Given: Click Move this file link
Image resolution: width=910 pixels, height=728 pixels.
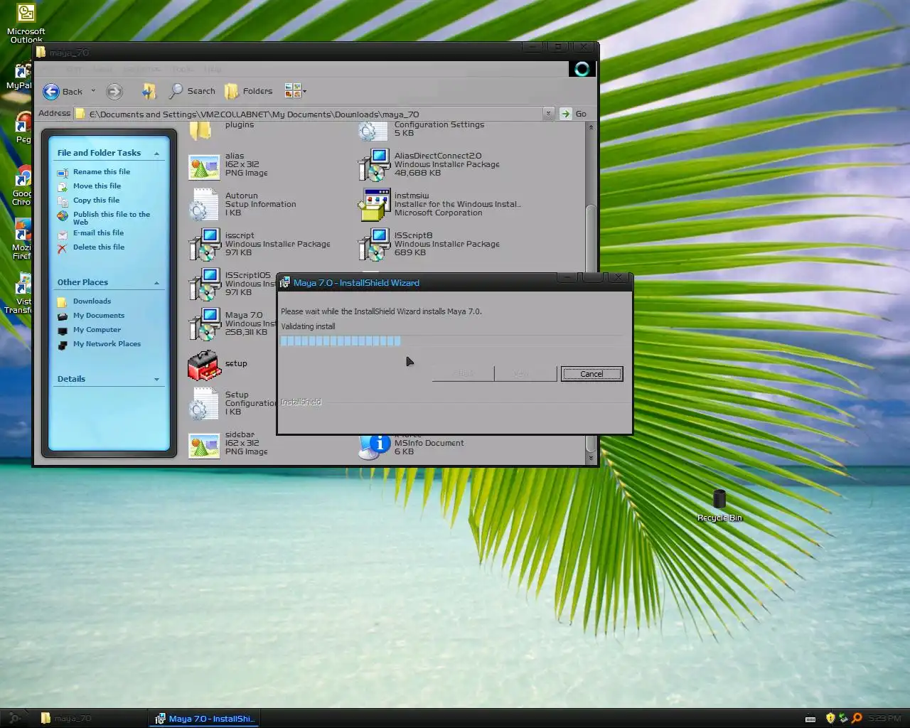Looking at the screenshot, I should pyautogui.click(x=97, y=186).
